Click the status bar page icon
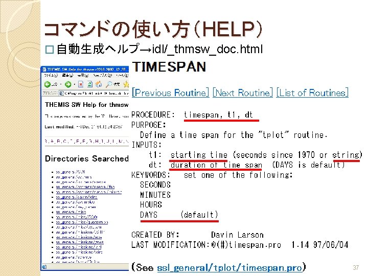Image resolution: width=368 pixels, height=276 pixels. point(44,267)
